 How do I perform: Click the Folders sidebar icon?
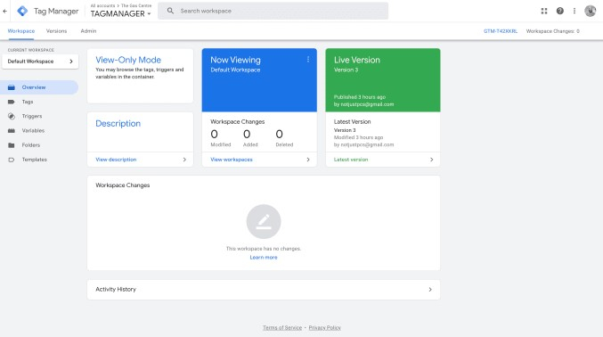[12, 145]
